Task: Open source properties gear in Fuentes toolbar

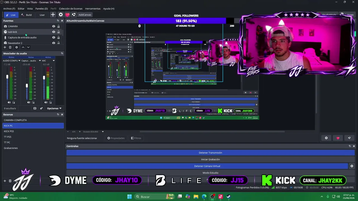Action: tap(17, 47)
